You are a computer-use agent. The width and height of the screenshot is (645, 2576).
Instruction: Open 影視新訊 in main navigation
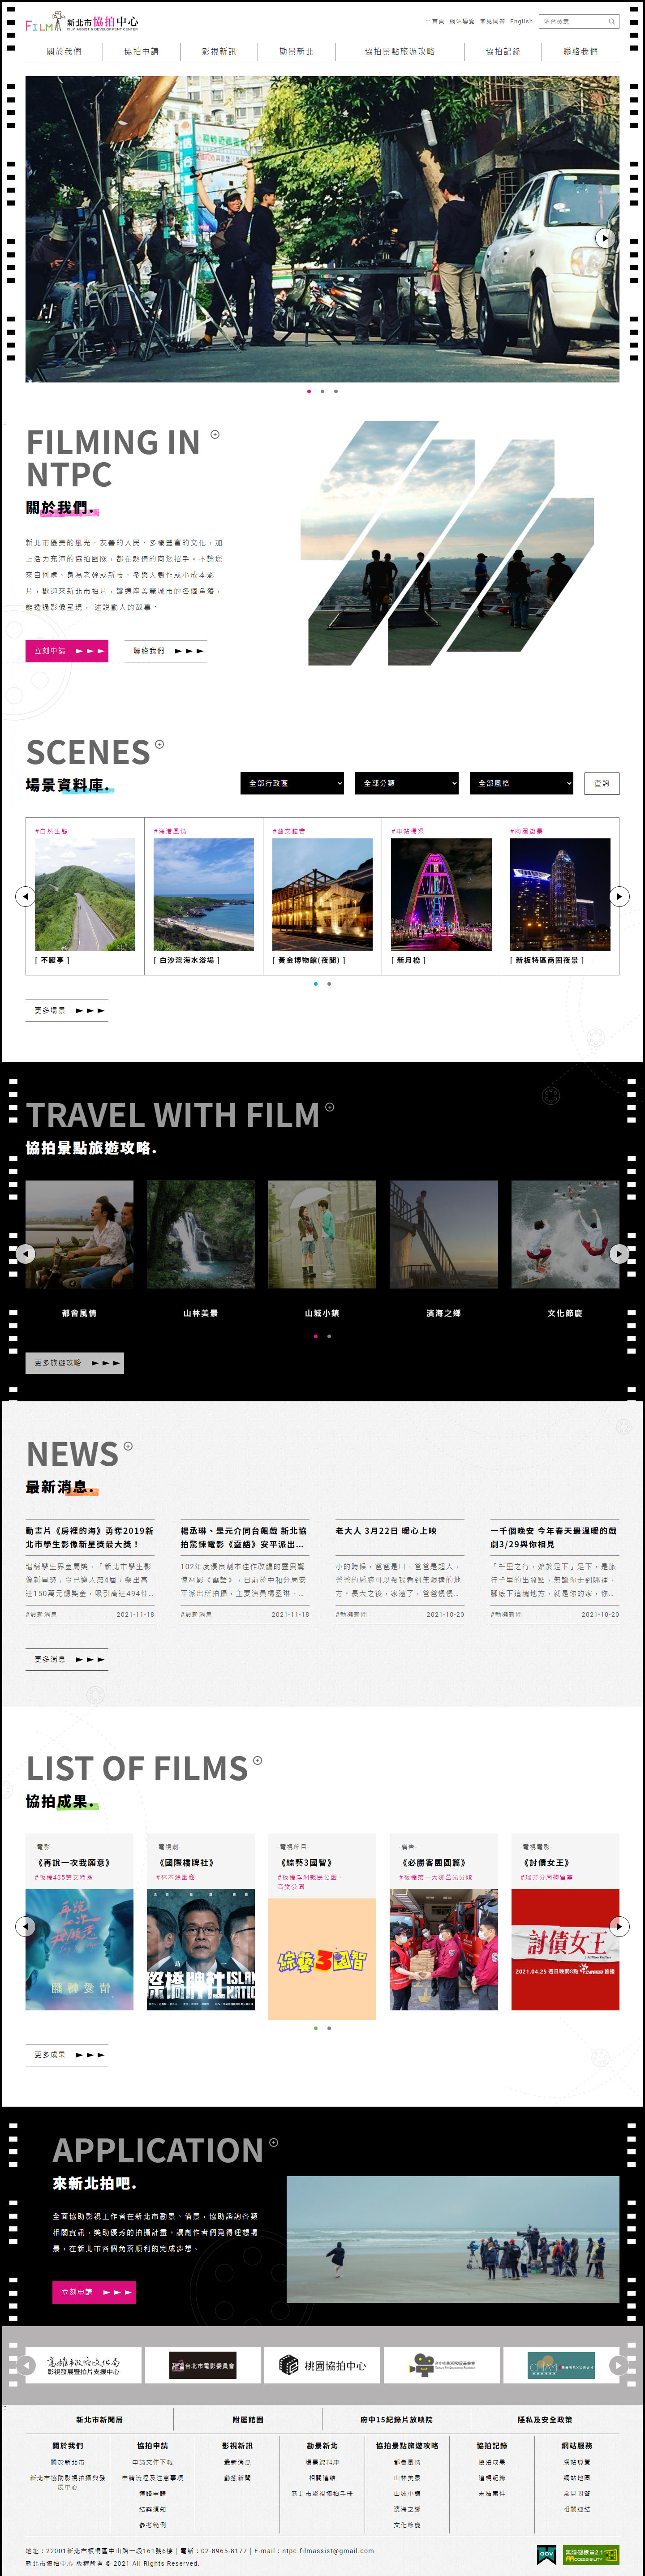tap(219, 51)
